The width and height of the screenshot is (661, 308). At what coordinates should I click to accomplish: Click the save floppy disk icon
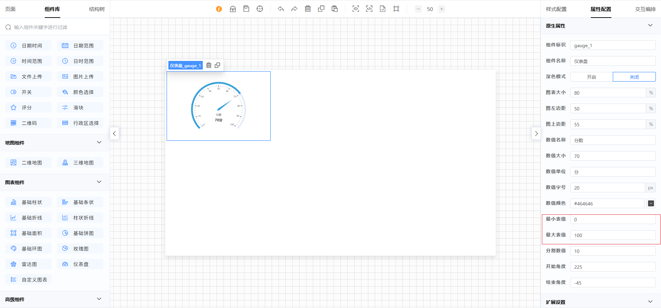[x=246, y=9]
